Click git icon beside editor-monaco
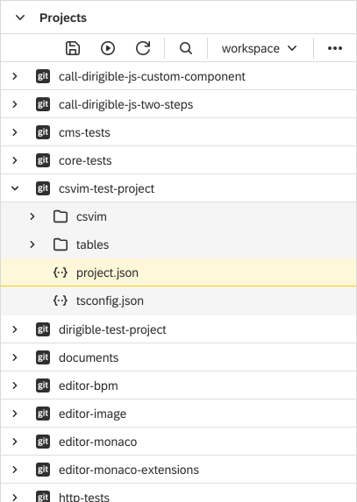 click(43, 442)
